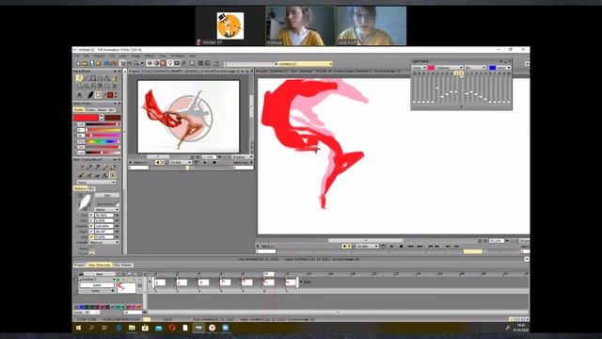
Task: Switch to the Clip: XSheet tab
Action: 123,266
